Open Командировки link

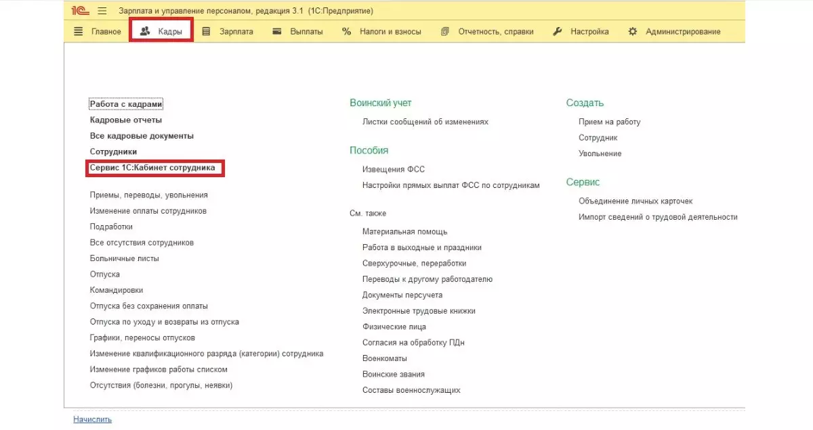(117, 290)
